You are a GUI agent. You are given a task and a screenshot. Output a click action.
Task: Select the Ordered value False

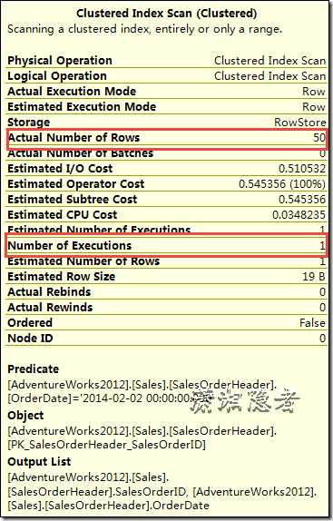[312, 323]
